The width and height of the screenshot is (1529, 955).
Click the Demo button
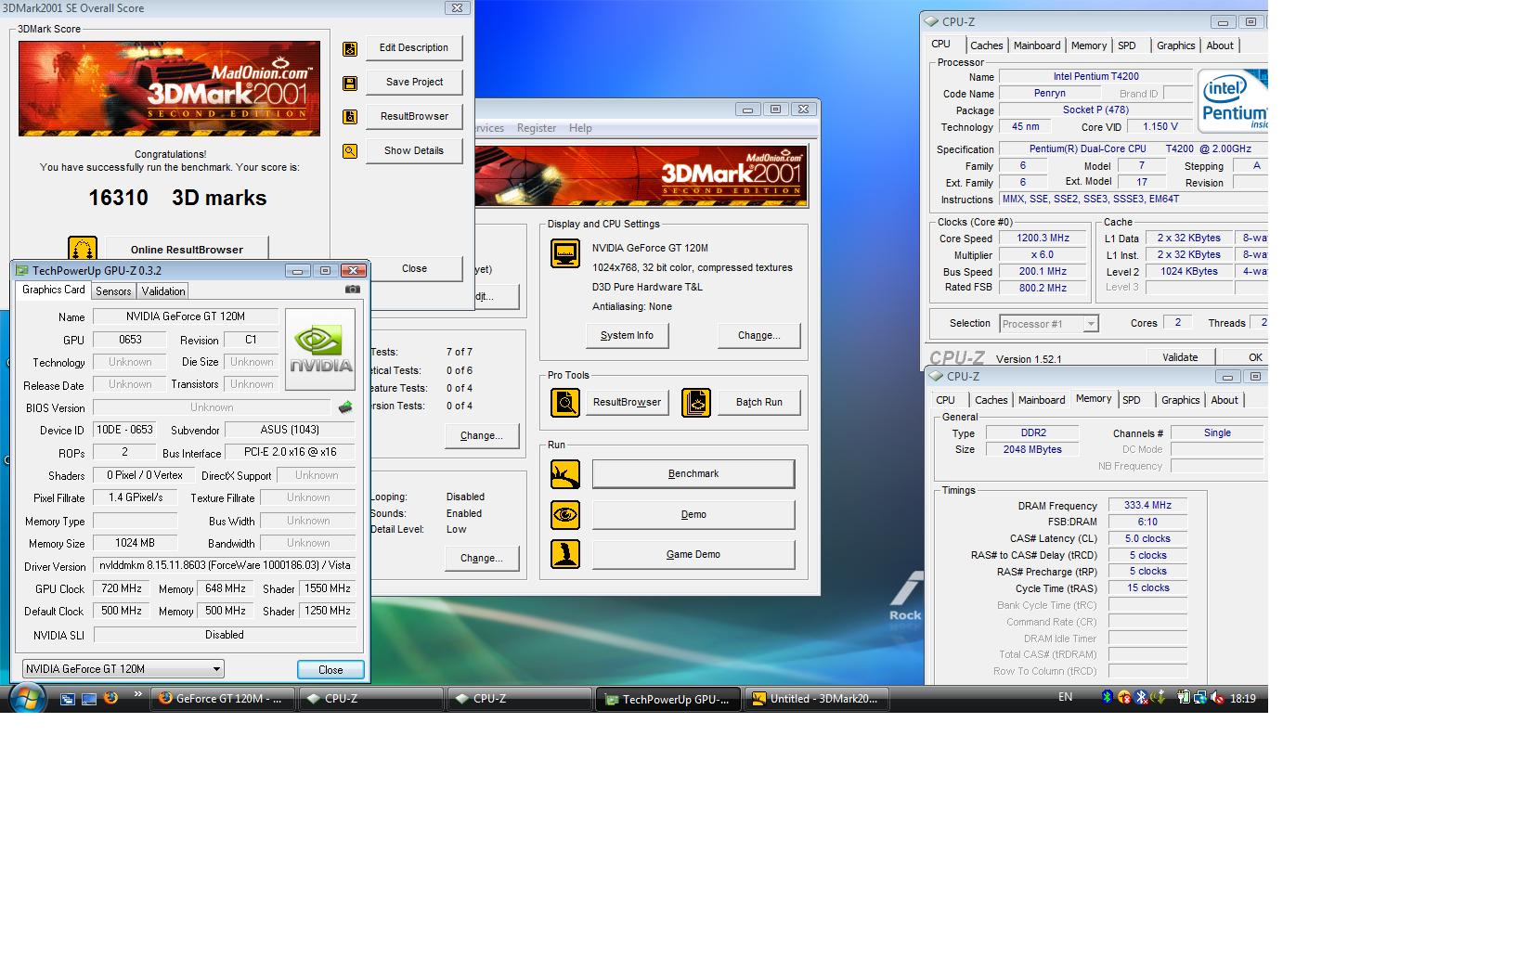click(693, 515)
